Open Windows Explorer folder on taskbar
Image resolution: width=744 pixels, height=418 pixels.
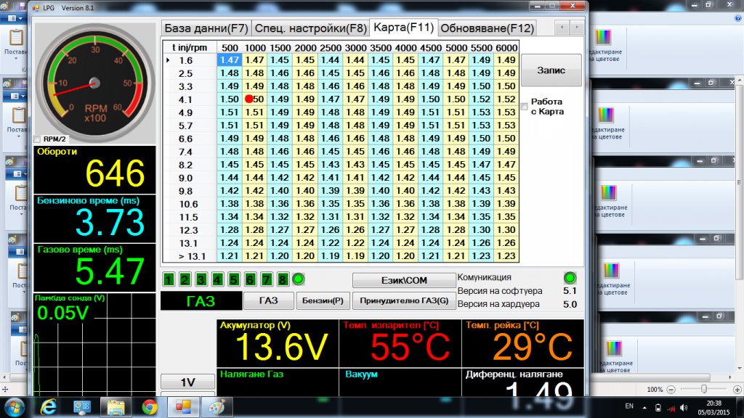tap(116, 406)
